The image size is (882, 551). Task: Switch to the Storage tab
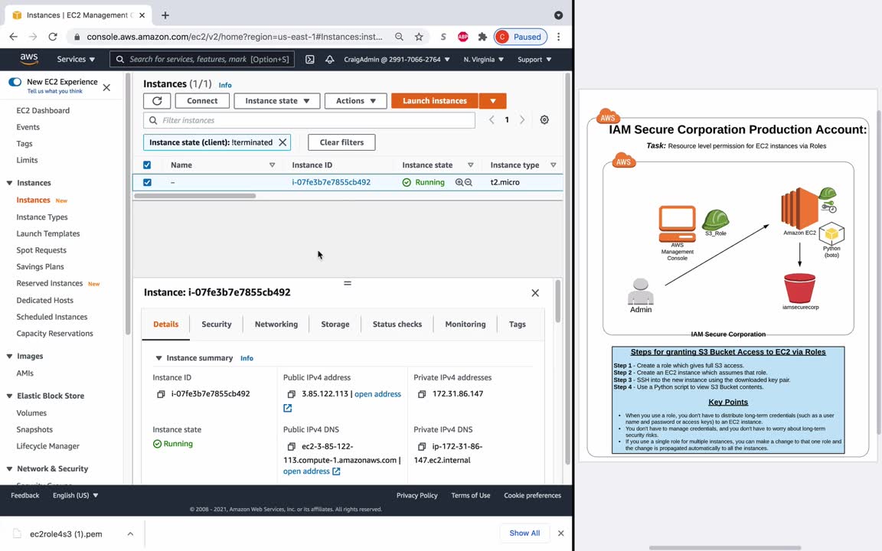tap(335, 324)
